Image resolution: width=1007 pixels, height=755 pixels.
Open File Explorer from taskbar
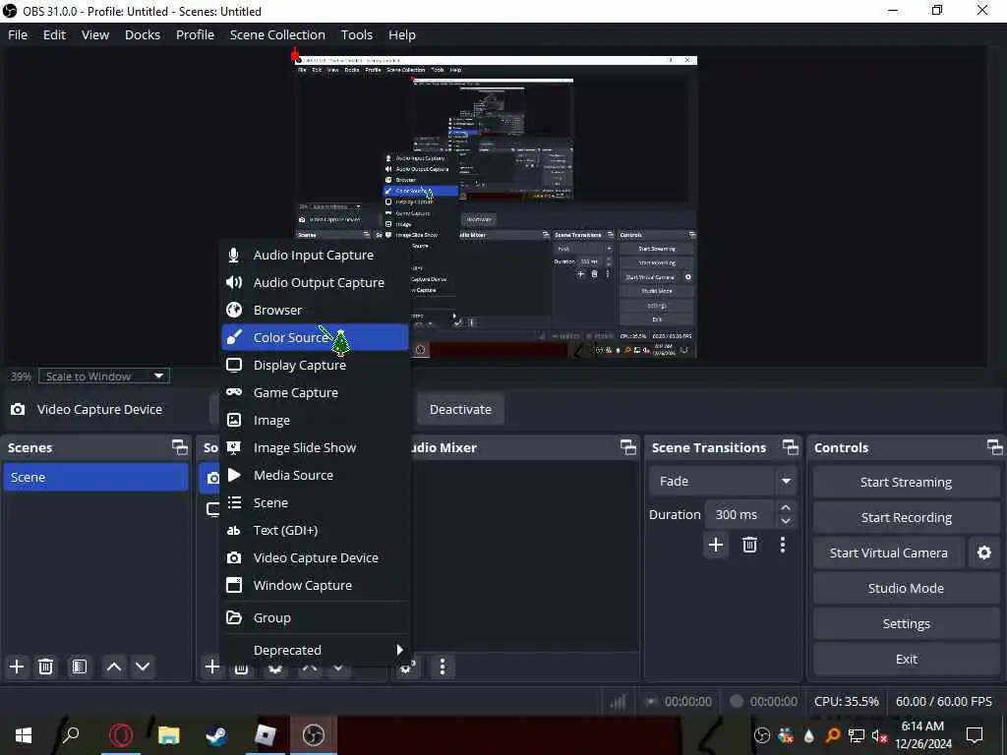(168, 735)
